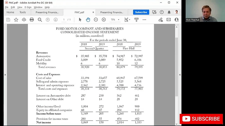Click the 'Ford Credit' row label
This screenshot has height=126, width=225.
(43, 60)
